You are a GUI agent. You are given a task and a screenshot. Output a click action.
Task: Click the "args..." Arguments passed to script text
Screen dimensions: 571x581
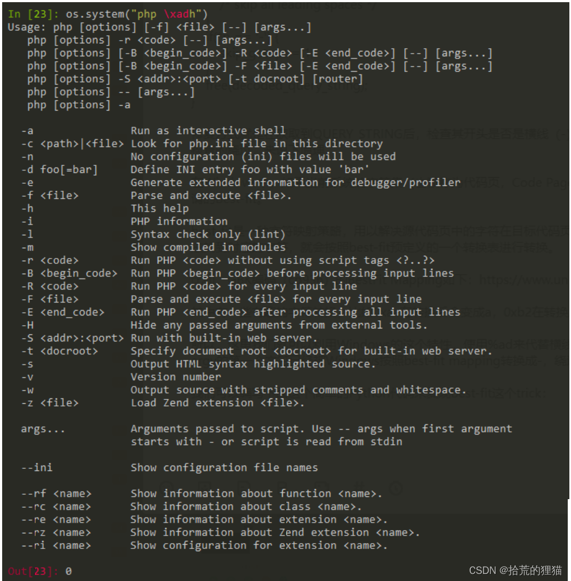pos(267,435)
